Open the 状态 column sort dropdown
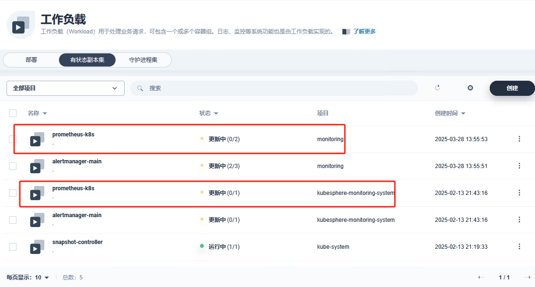 tap(216, 114)
